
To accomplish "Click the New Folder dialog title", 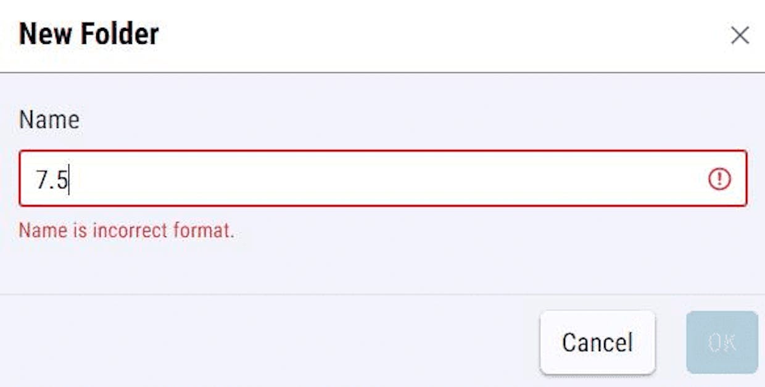I will point(89,34).
